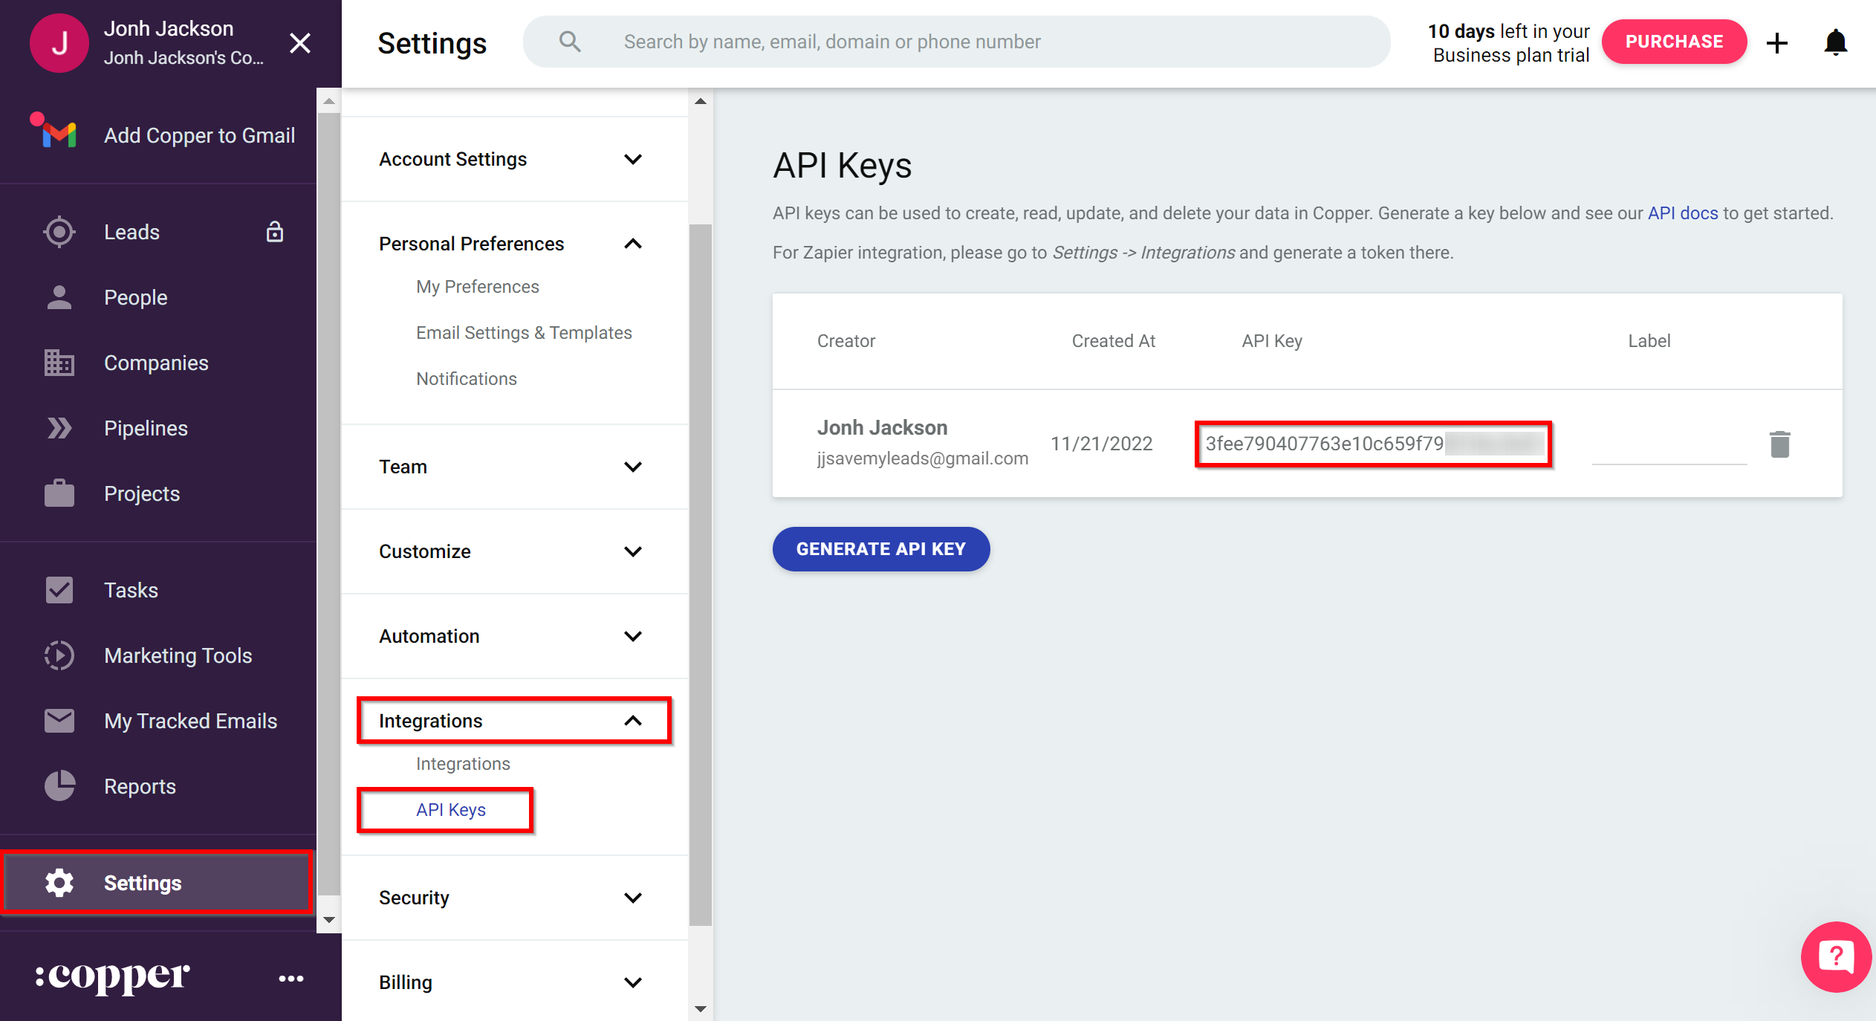Open the My Tracked Emails envelope icon
Viewport: 1876px width, 1021px height.
pyautogui.click(x=59, y=721)
